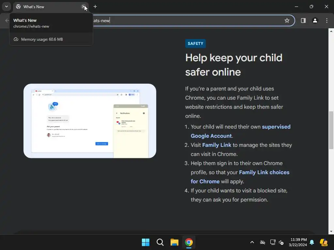334x250 pixels.
Task: Click the Memory usage 60.6 MB text
Action: click(42, 39)
